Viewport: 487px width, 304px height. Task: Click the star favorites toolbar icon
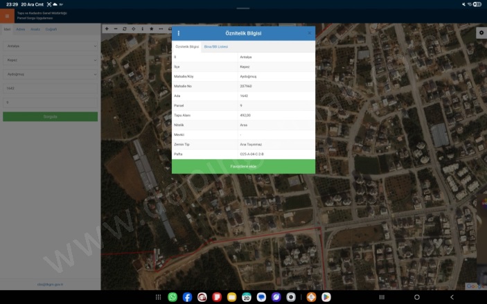pyautogui.click(x=151, y=29)
